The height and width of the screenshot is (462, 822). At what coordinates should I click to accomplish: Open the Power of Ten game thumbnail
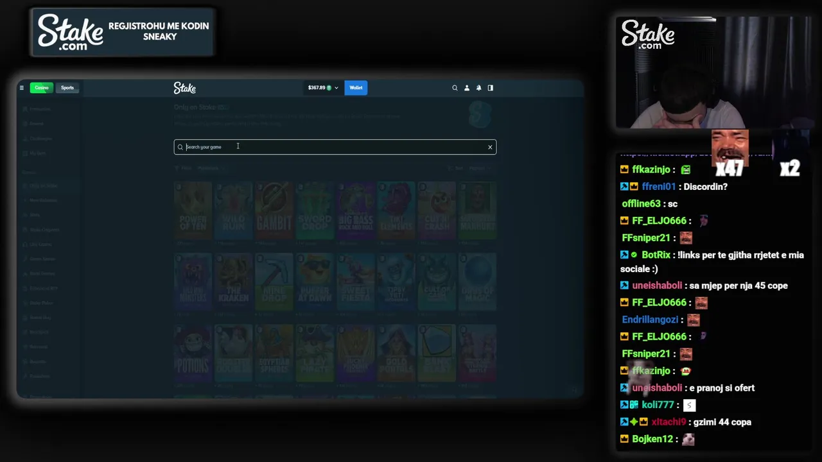point(193,210)
